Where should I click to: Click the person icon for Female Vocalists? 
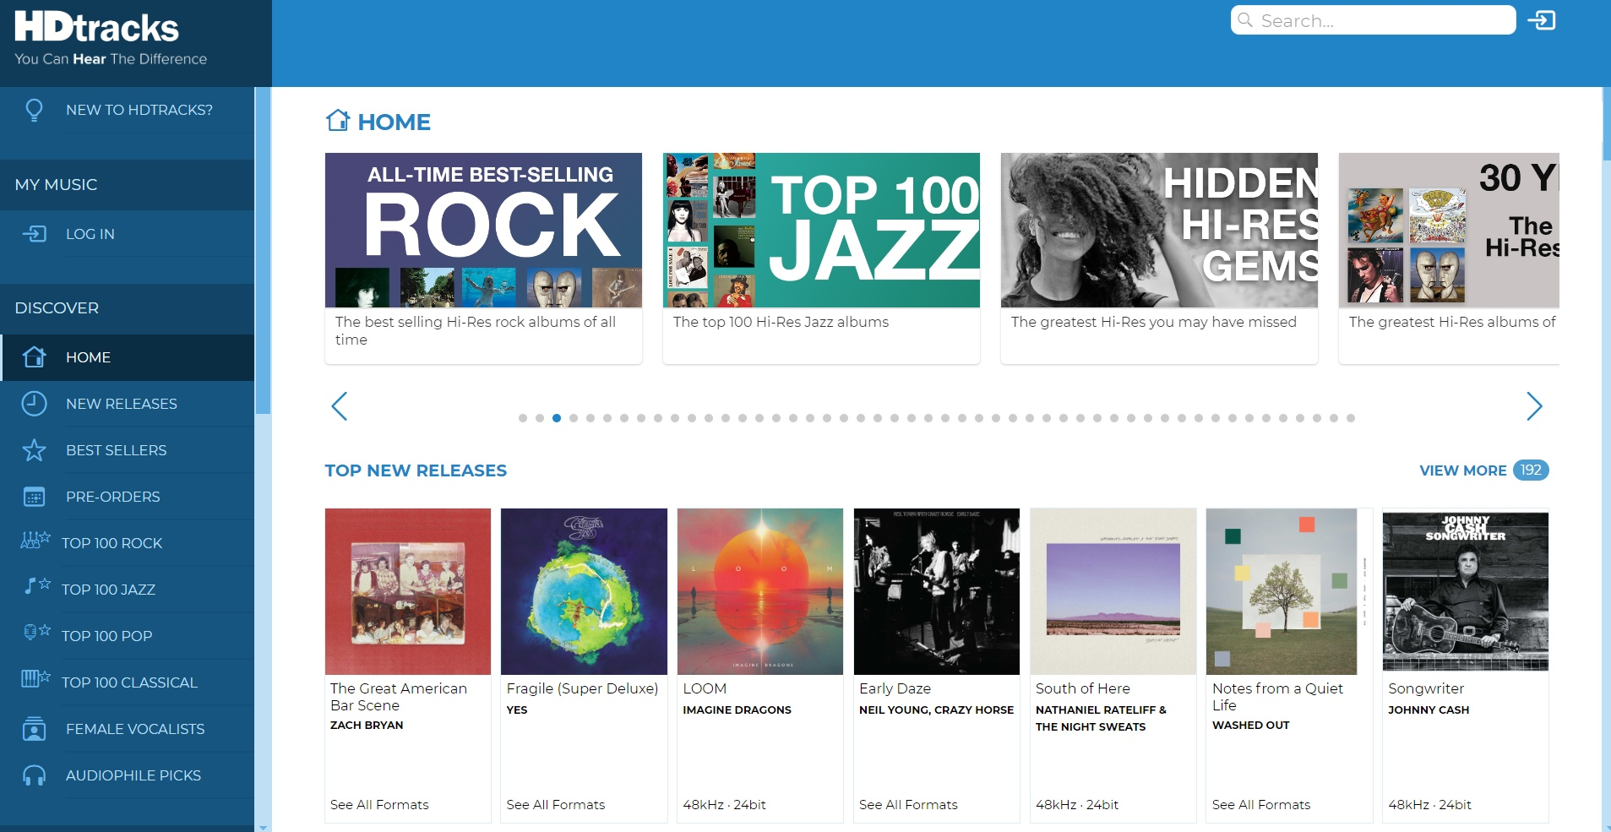coord(34,729)
